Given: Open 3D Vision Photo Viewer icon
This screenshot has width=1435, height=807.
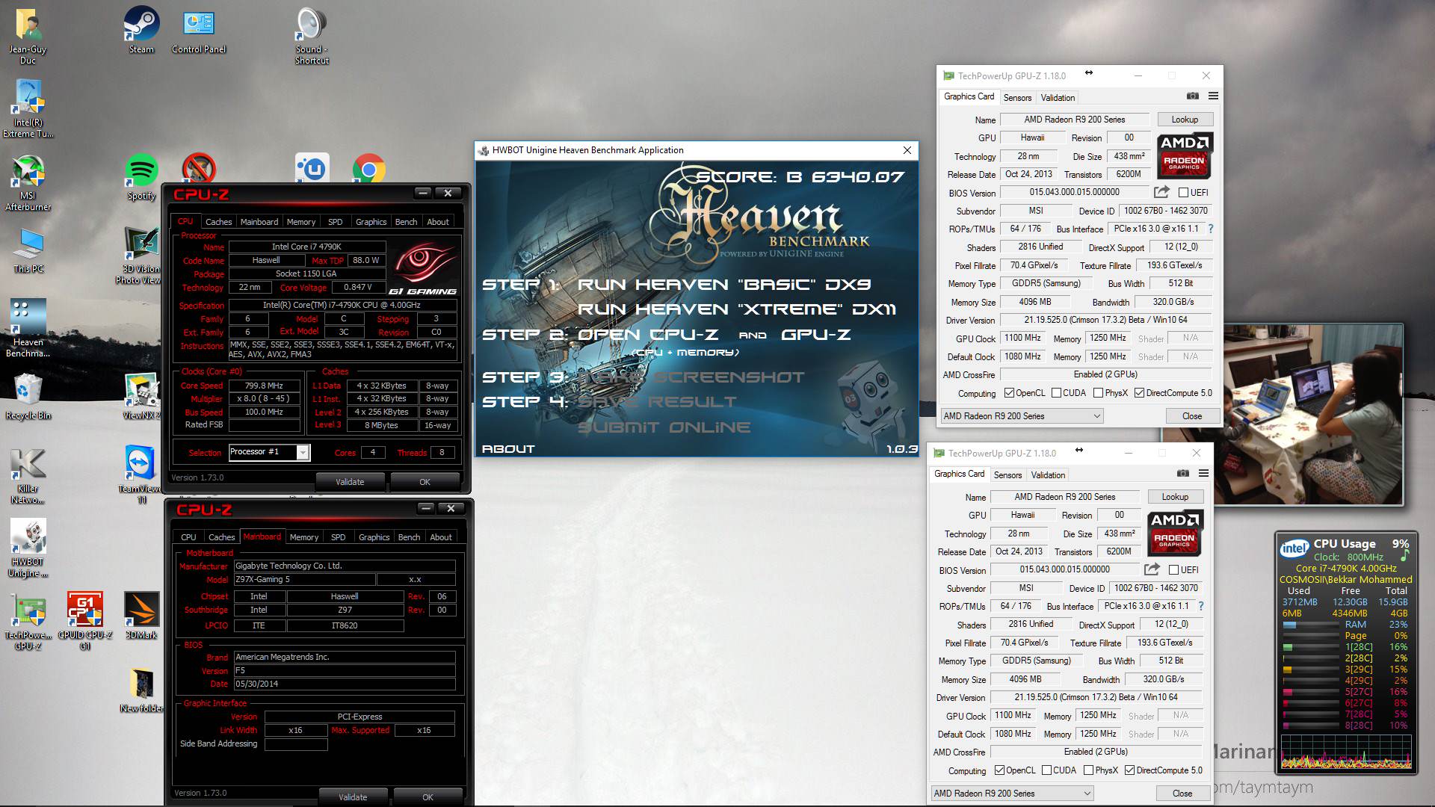Looking at the screenshot, I should click(141, 256).
